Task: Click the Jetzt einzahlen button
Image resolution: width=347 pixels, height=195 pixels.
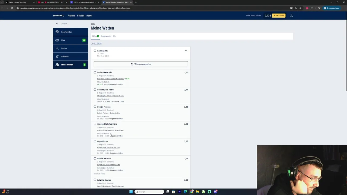Action: coord(279,15)
